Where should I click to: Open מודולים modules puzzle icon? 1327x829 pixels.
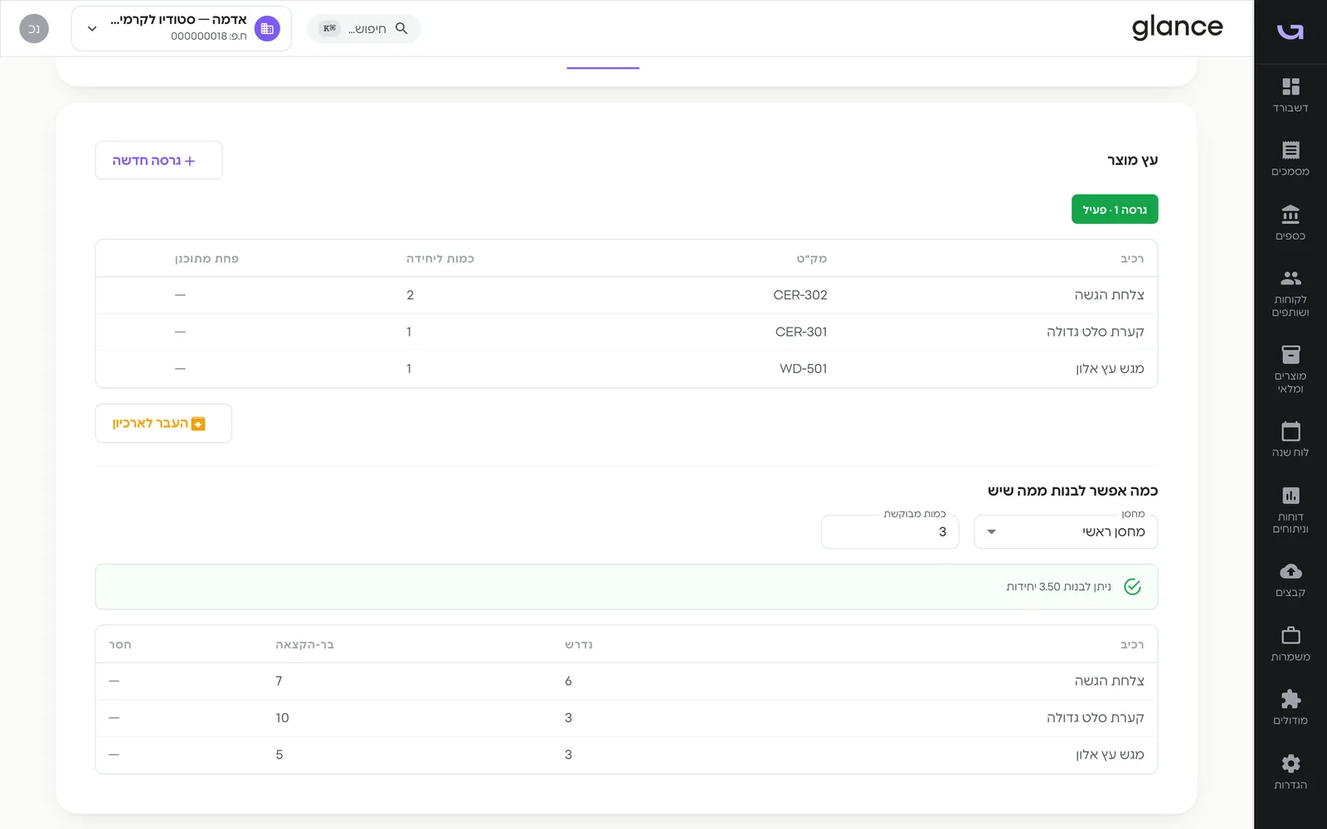coord(1291,708)
